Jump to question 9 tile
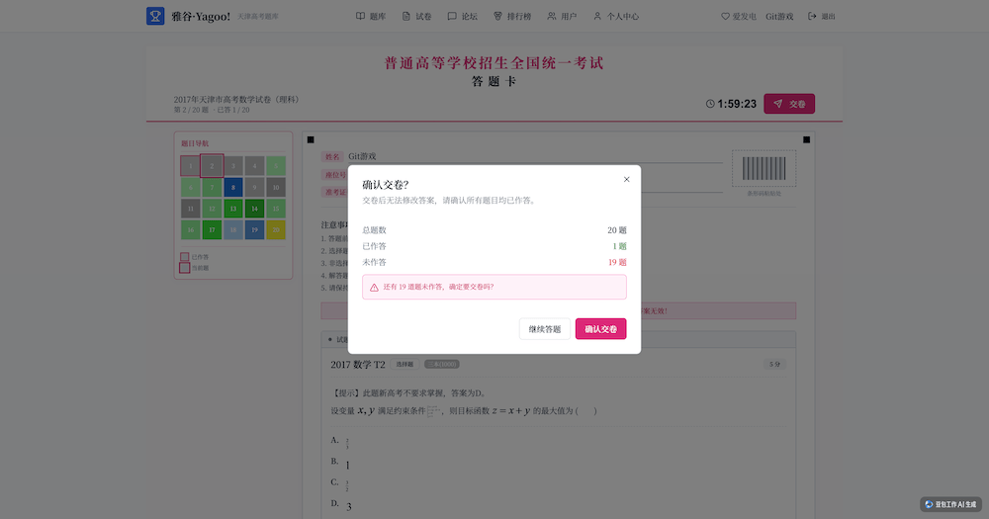Viewport: 989px width, 519px height. (254, 187)
